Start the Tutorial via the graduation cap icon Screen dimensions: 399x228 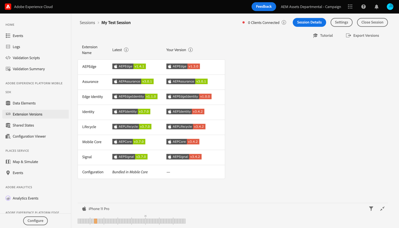pos(316,35)
